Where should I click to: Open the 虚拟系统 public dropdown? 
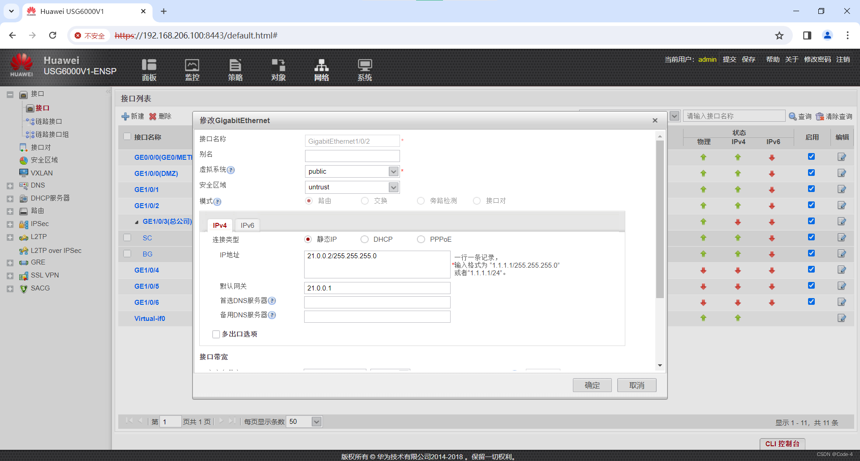click(393, 171)
